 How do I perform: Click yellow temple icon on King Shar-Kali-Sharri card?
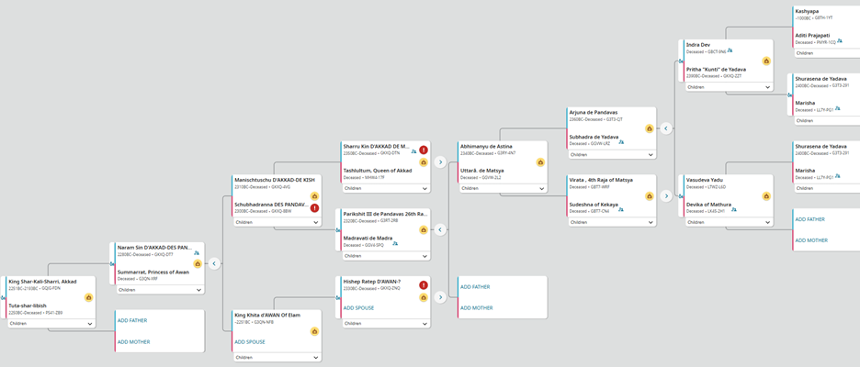click(x=89, y=297)
